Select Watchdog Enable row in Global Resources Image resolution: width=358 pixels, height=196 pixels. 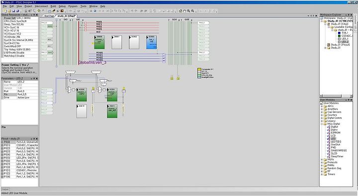(x=19, y=56)
